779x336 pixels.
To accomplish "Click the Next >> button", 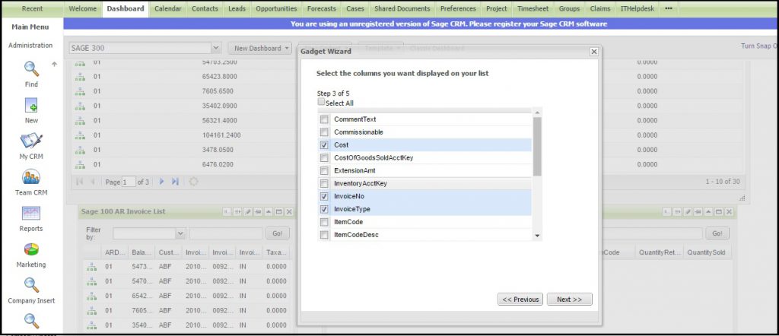I will (x=569, y=300).
